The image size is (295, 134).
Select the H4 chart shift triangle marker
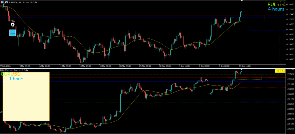point(242,1)
